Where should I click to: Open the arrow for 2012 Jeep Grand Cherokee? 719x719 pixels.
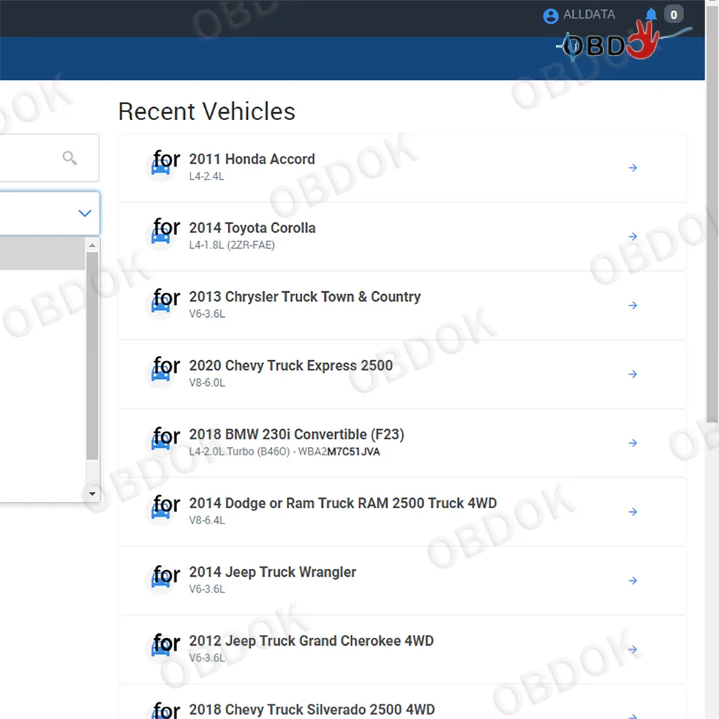[x=633, y=649]
